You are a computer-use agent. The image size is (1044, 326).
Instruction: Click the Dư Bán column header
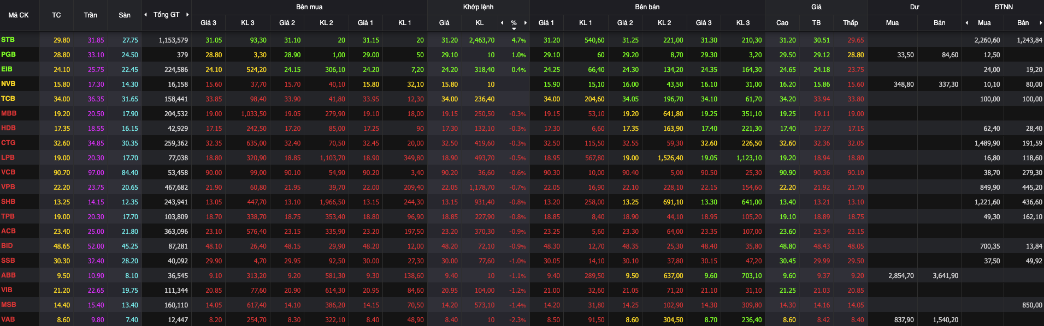(x=940, y=23)
